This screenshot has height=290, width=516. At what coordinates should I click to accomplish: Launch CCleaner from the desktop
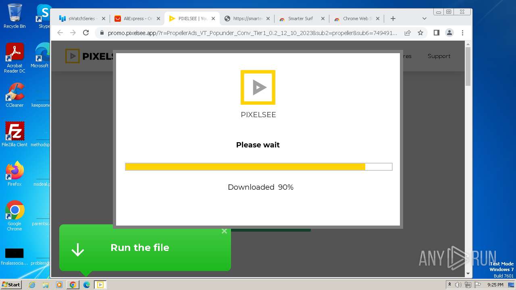pyautogui.click(x=15, y=95)
